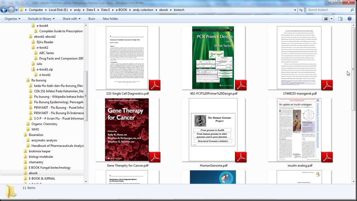Select Gene Therapy for Cancer thumbnail

point(127,130)
